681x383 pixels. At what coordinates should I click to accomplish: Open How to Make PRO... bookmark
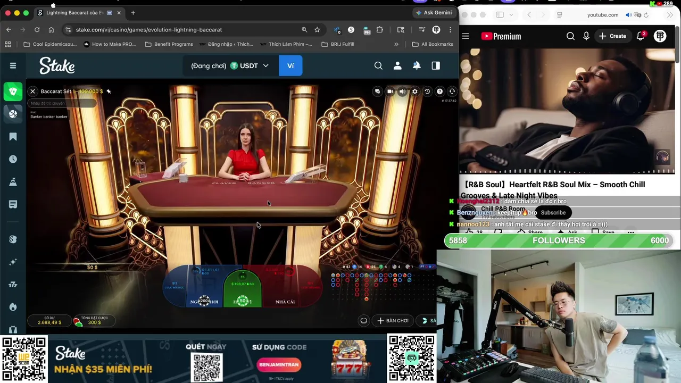110,44
